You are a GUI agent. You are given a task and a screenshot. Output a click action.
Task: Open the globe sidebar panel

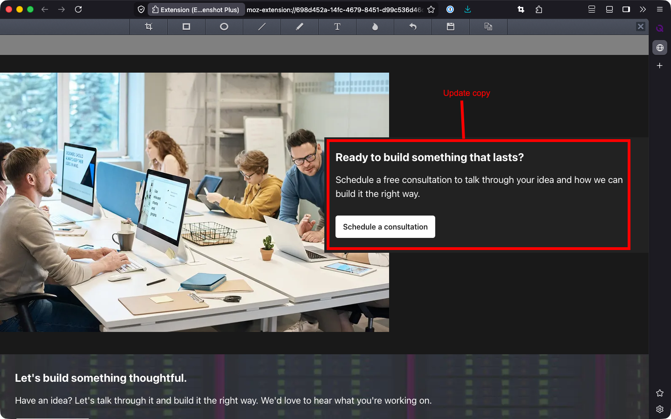(x=660, y=47)
